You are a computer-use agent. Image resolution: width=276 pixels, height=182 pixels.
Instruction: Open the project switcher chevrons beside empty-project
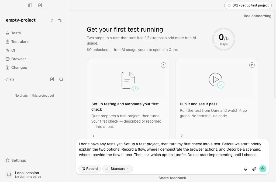click(52, 20)
